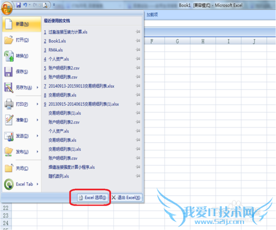This screenshot has width=276, height=230.
Task: Select 保存(S) in the Office menu
Action: click(22, 72)
